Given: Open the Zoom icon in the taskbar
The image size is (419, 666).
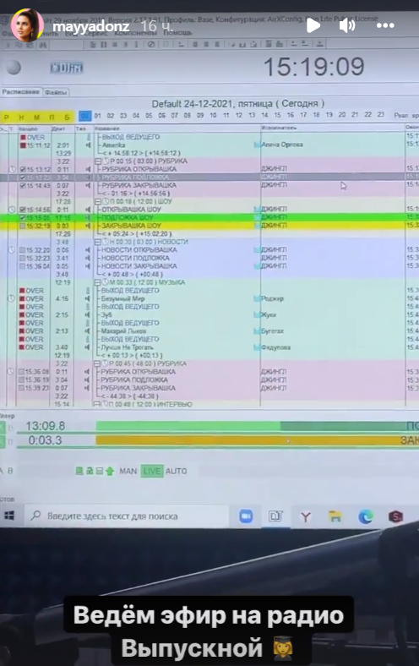Looking at the screenshot, I should click(x=246, y=516).
